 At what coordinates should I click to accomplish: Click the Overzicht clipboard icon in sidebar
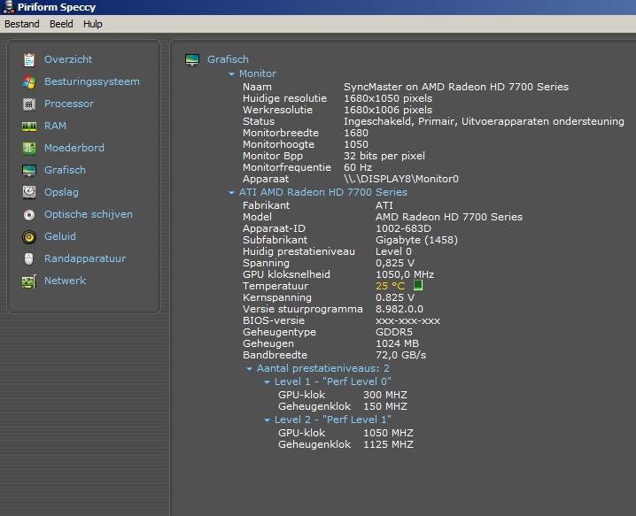pos(29,59)
